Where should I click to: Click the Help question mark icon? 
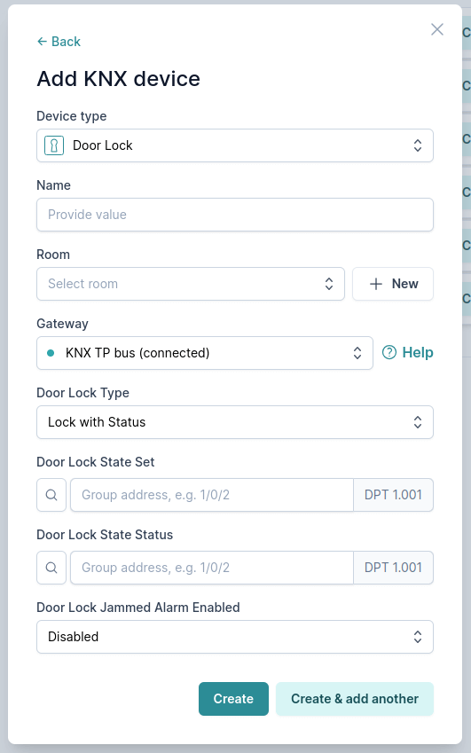pyautogui.click(x=389, y=353)
